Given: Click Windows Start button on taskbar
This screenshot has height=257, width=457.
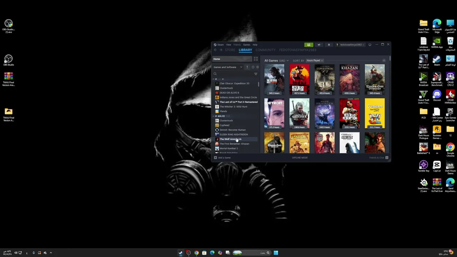Looking at the screenshot, I should coord(276,253).
